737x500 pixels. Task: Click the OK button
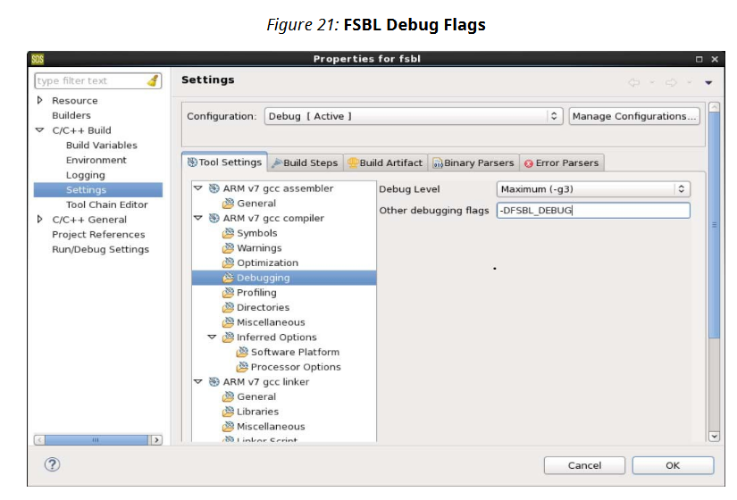pos(673,465)
